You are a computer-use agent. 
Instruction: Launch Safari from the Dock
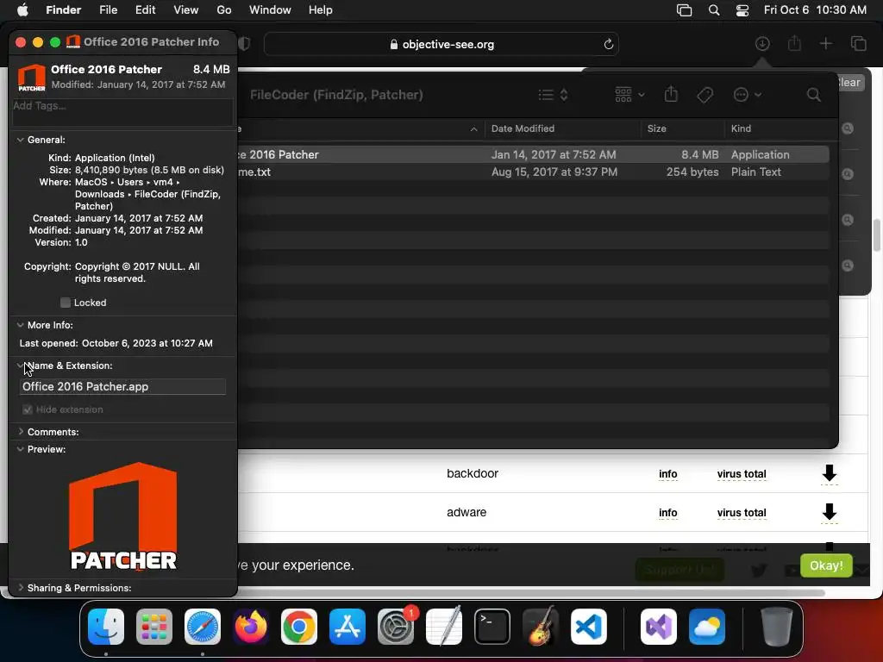(x=203, y=627)
